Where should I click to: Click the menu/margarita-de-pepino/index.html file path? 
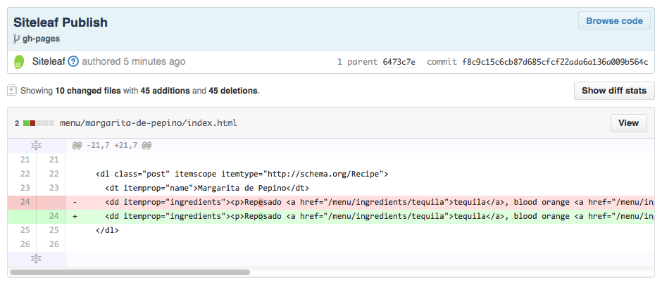[x=148, y=123]
